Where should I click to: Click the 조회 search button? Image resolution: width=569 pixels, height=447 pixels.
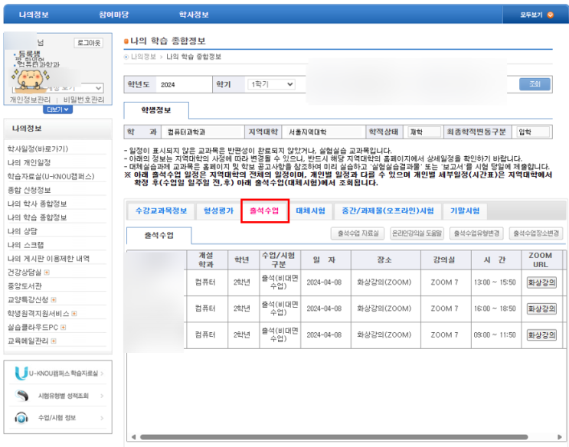tap(535, 84)
